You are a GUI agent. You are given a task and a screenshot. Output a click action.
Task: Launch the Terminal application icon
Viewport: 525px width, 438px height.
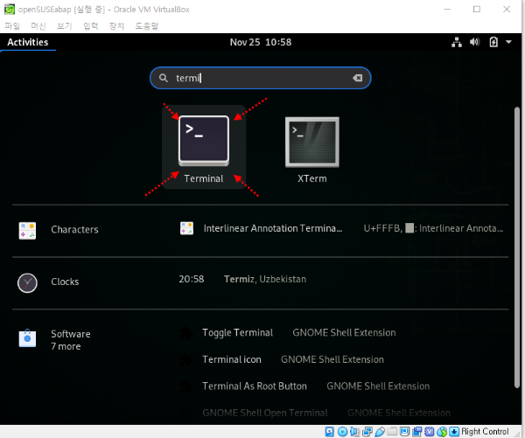pos(204,142)
